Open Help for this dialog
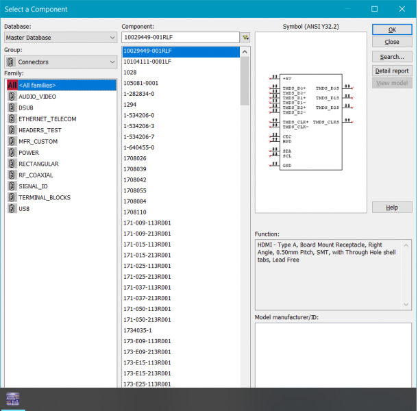This screenshot has height=411, width=418. 392,208
